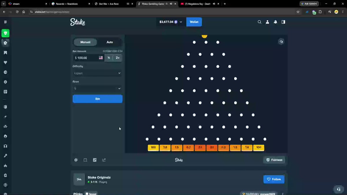The height and width of the screenshot is (195, 347).
Task: Open the cog badge sidebar icon
Action: point(5,82)
